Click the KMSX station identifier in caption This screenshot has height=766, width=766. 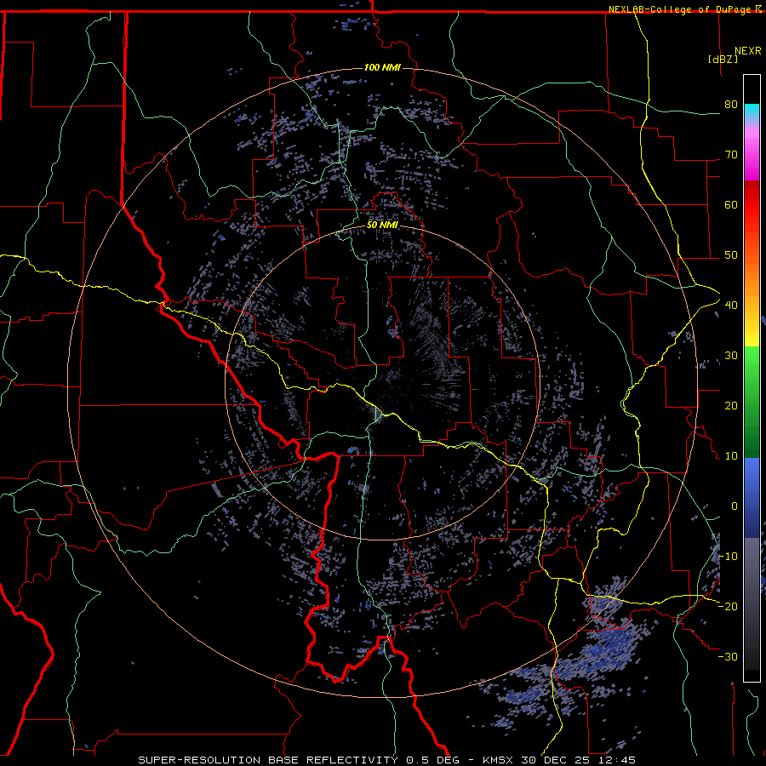(498, 760)
